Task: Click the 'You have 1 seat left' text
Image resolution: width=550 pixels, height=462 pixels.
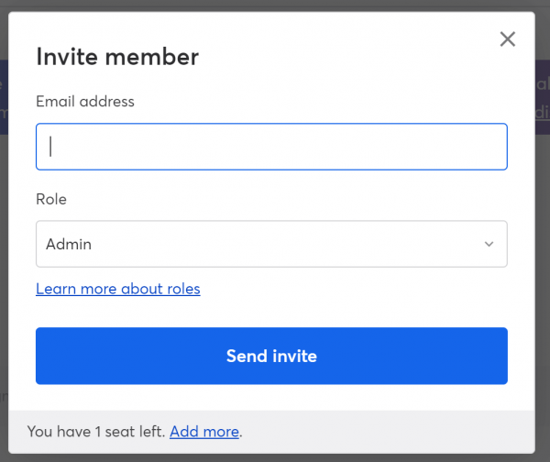Action: pyautogui.click(x=96, y=431)
